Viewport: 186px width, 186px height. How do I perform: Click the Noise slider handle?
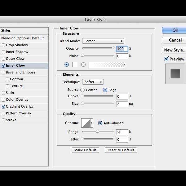(x=82, y=55)
